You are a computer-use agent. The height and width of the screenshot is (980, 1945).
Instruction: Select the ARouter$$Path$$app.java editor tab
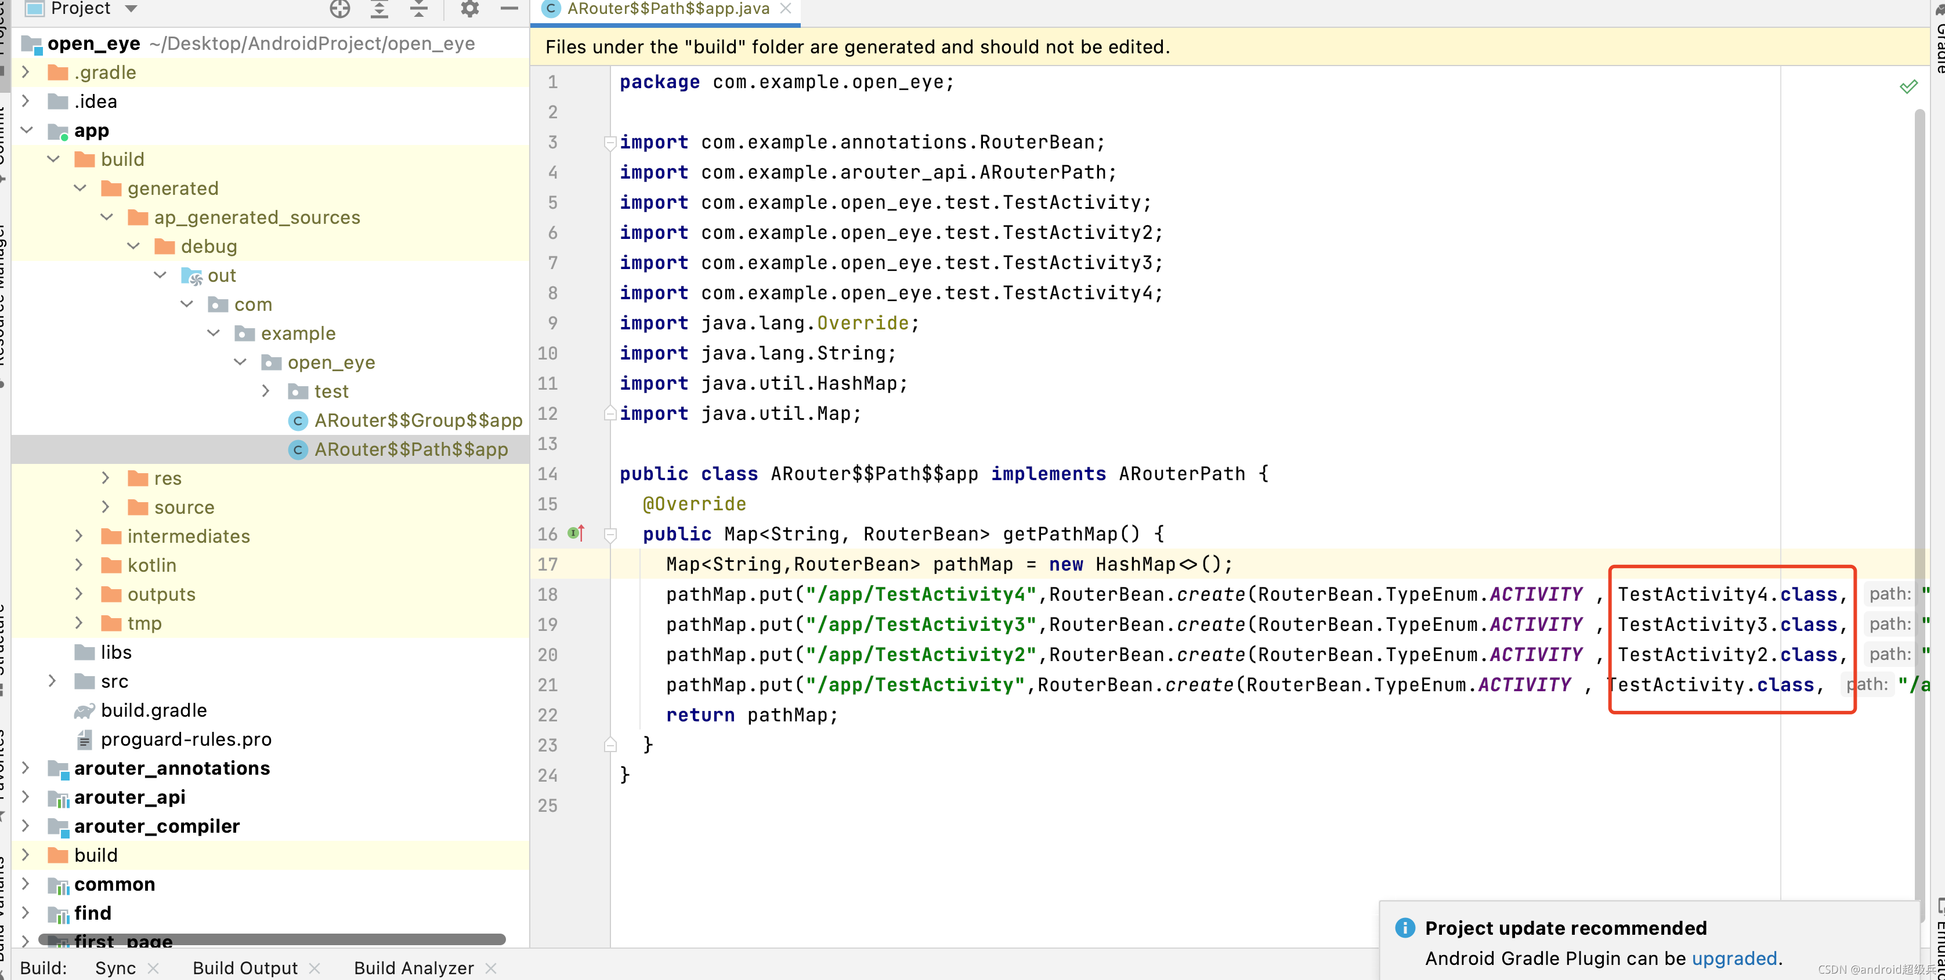pyautogui.click(x=667, y=9)
